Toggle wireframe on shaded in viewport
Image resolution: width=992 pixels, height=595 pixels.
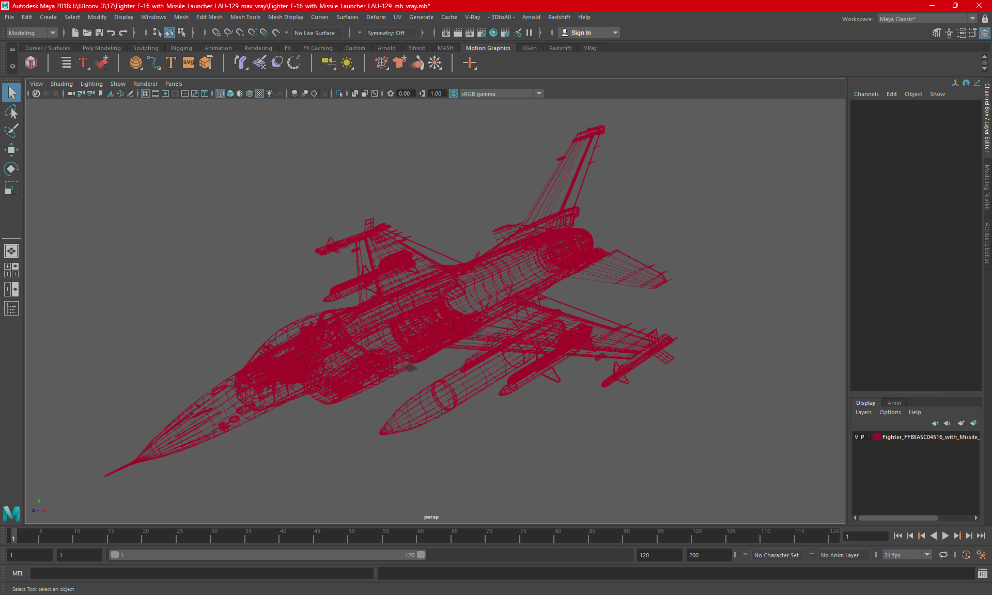(x=250, y=93)
